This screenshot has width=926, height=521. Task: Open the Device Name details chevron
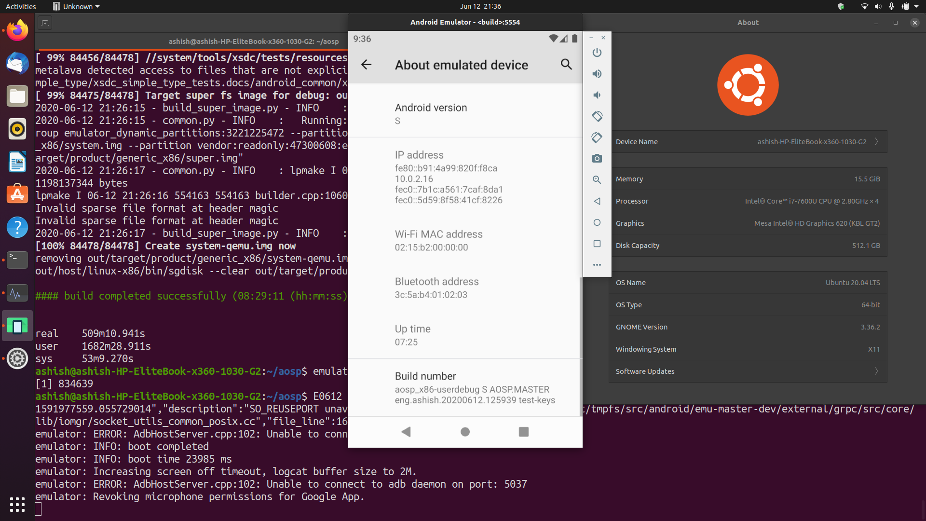[876, 142]
